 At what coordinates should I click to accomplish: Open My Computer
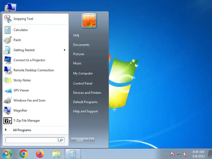[83, 73]
